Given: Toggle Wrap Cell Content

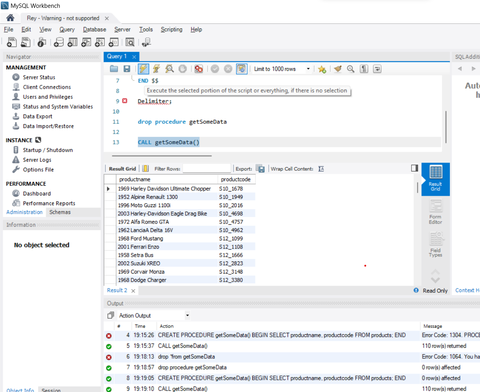Looking at the screenshot, I should click(x=321, y=169).
